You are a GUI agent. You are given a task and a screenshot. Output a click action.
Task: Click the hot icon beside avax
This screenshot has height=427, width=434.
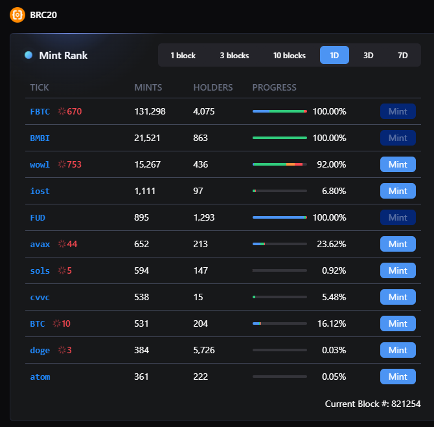pyautogui.click(x=62, y=244)
